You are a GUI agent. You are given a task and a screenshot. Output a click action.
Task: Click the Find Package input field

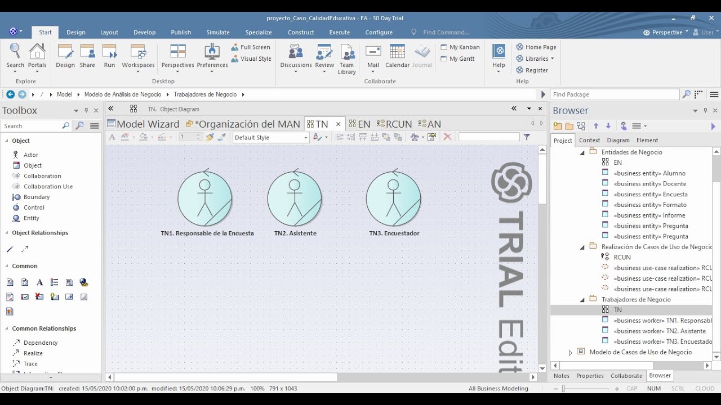coord(615,94)
